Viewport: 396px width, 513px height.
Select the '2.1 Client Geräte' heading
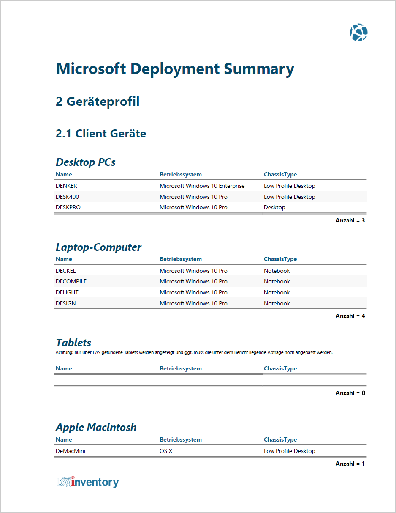point(101,134)
